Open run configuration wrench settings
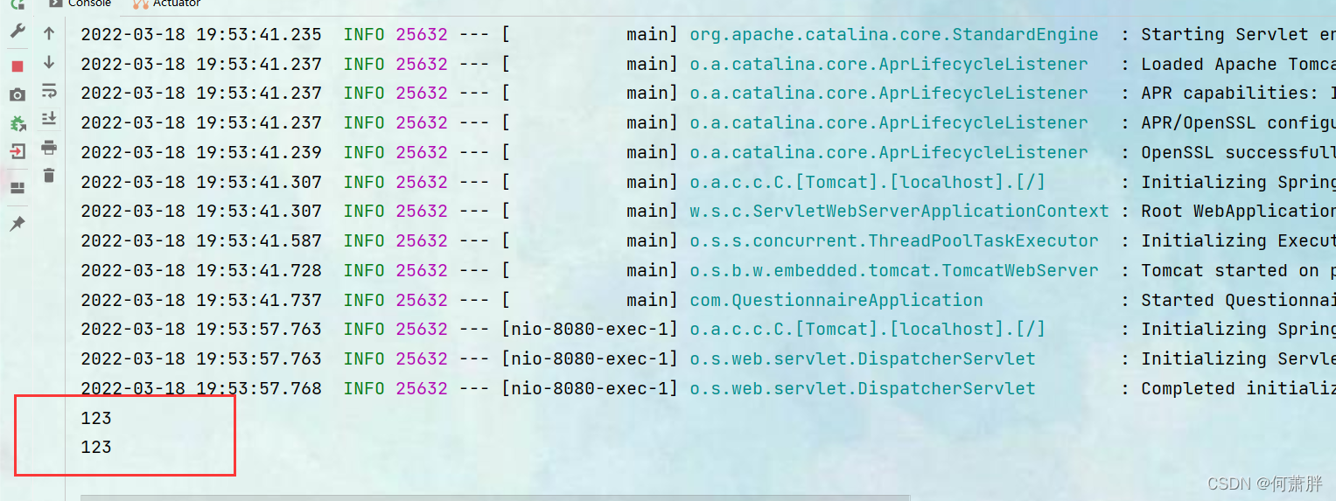Image resolution: width=1336 pixels, height=501 pixels. tap(17, 31)
